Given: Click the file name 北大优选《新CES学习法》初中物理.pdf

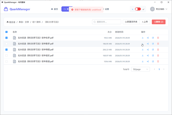Looking at the screenshot, I should (x=36, y=50).
